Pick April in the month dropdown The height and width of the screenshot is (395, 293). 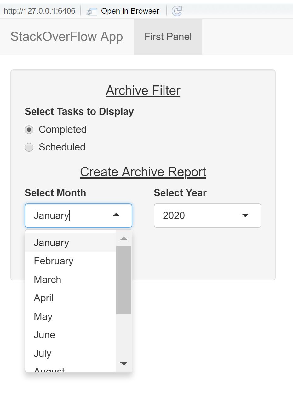pyautogui.click(x=44, y=298)
